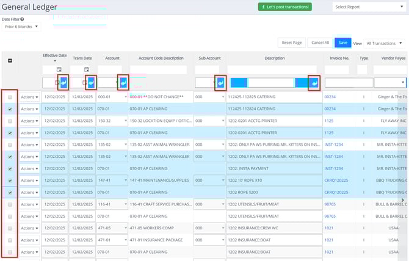Viewport: 409px width, 261px height.
Task: Open calendar picker under Trans Date header
Action: tap(87, 70)
